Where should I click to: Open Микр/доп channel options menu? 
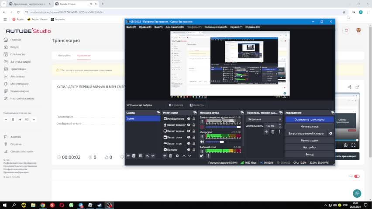202,137
